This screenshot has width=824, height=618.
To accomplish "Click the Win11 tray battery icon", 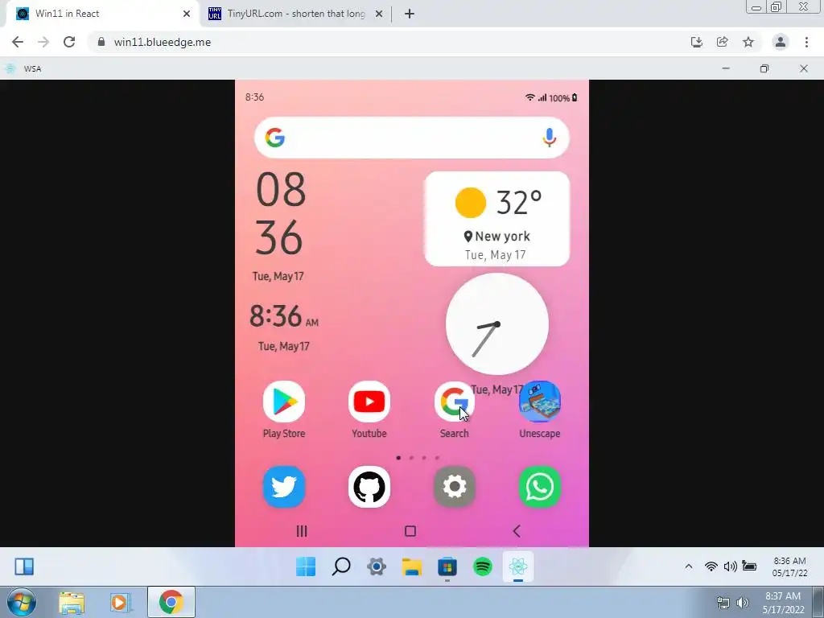I will point(749,566).
